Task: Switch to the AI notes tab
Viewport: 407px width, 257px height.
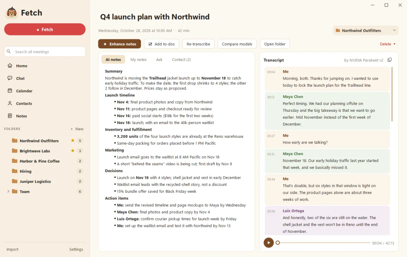Action: pos(113,60)
